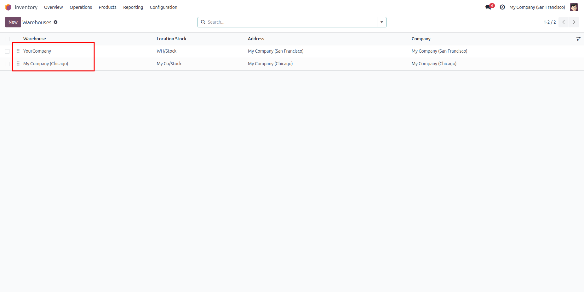Focus the Search input field
This screenshot has width=584, height=292.
292,22
